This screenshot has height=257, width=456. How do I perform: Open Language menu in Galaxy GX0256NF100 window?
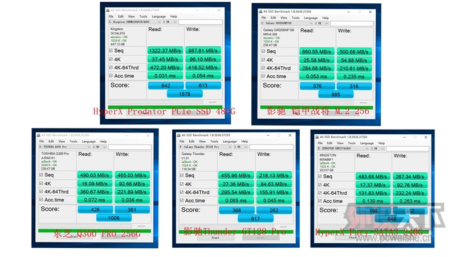click(311, 18)
